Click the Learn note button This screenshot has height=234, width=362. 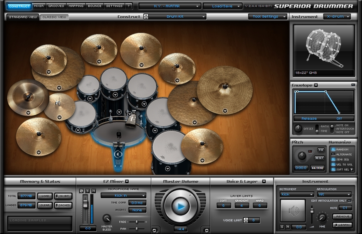pos(343,225)
